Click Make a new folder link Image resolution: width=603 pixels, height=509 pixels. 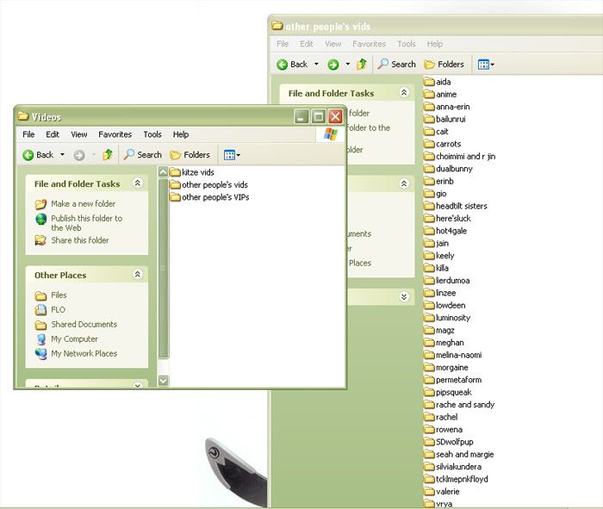pos(83,204)
